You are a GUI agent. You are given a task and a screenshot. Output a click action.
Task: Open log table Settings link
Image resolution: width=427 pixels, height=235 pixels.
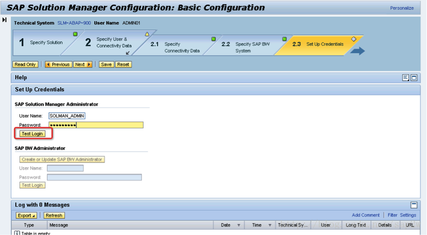[408, 215]
